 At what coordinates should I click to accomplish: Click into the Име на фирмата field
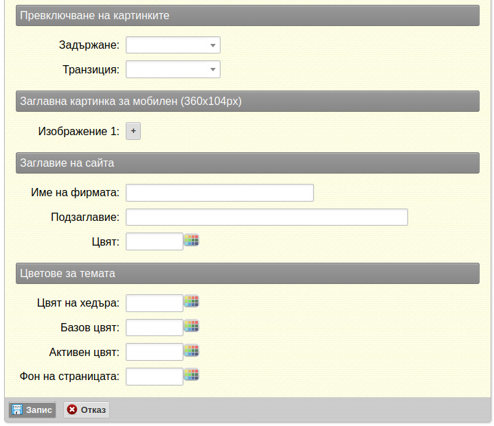[220, 193]
